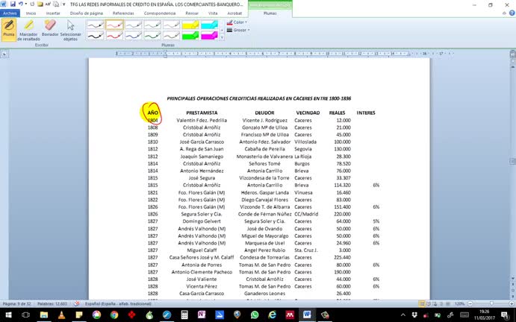The height and width of the screenshot is (322, 516).
Task: Select the cyan highlighter swatch
Action: coord(210,25)
